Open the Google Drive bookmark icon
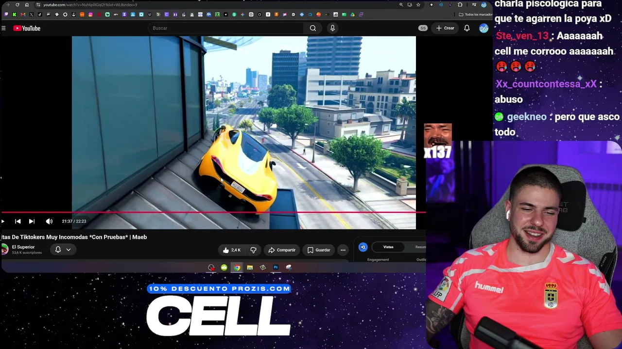Viewport: 622px width, 349px height. 352,15
